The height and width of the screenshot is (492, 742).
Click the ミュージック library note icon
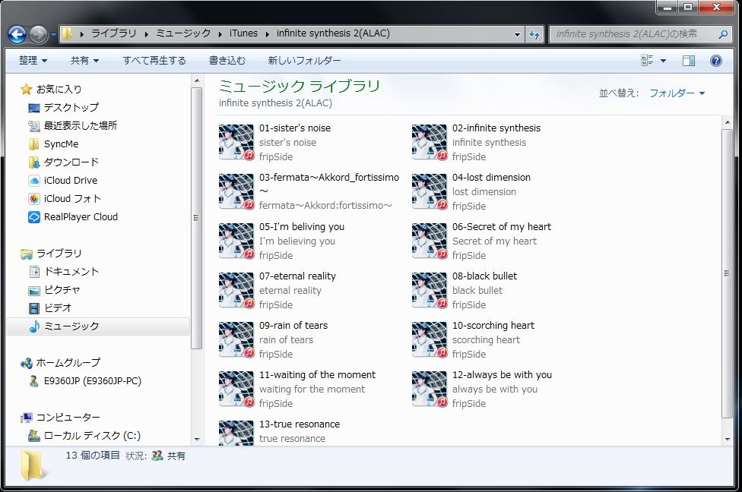[x=34, y=326]
